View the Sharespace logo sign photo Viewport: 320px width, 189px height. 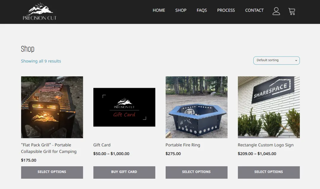point(269,107)
